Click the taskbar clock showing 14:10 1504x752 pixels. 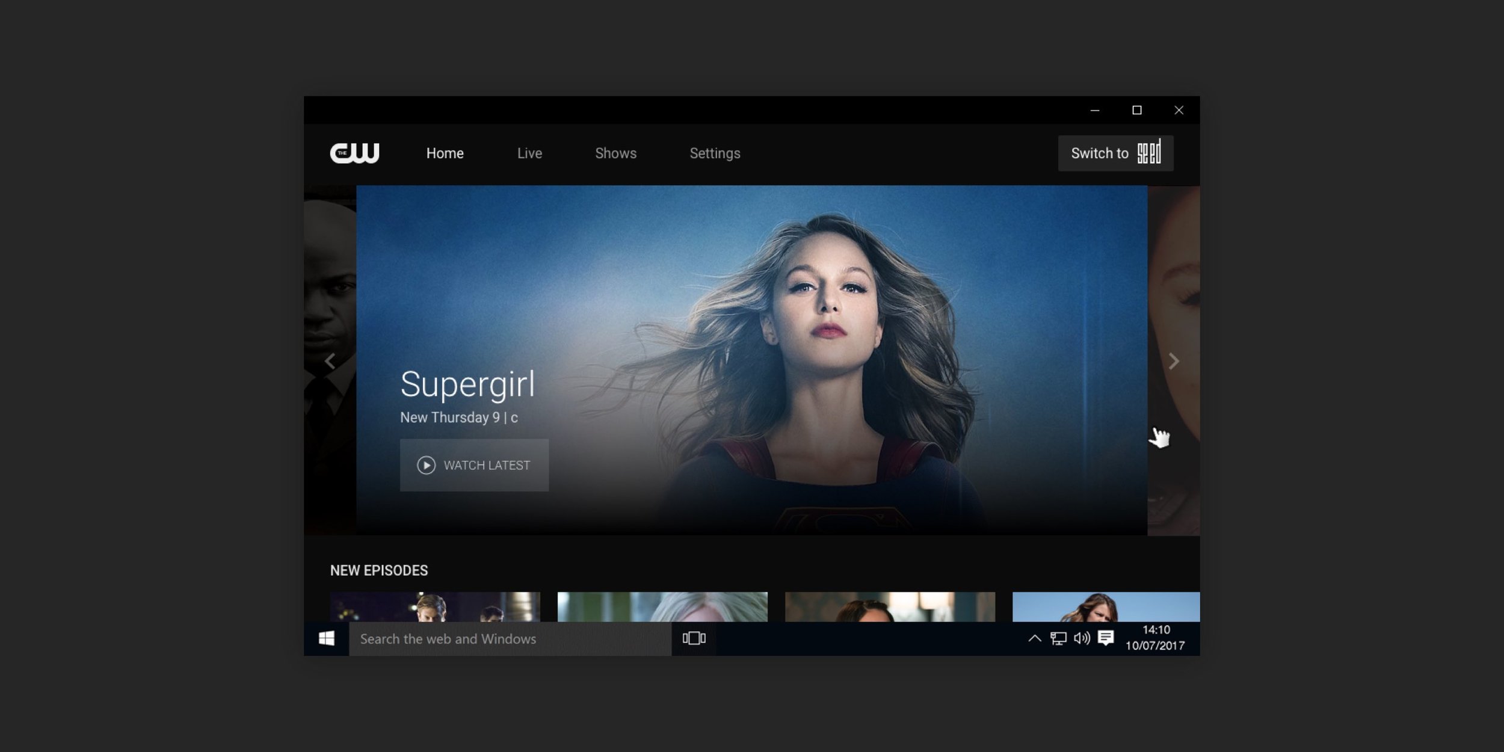click(1155, 638)
